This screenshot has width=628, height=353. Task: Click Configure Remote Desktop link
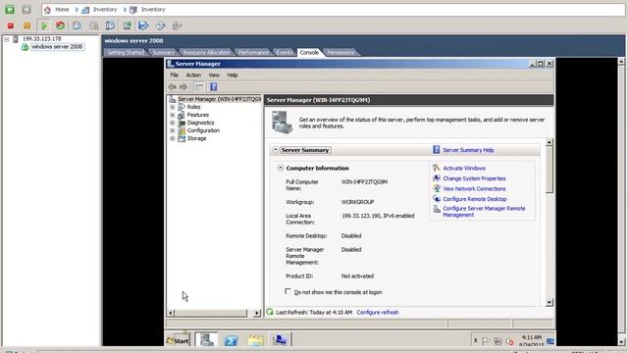(475, 199)
